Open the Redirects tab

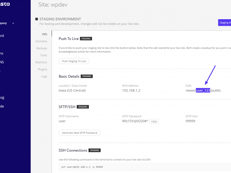[x=41, y=62]
